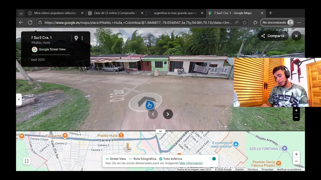Screen dimensions: 321x180
Task: Open the 'No sincronizando' profile button
Action: click(277, 22)
